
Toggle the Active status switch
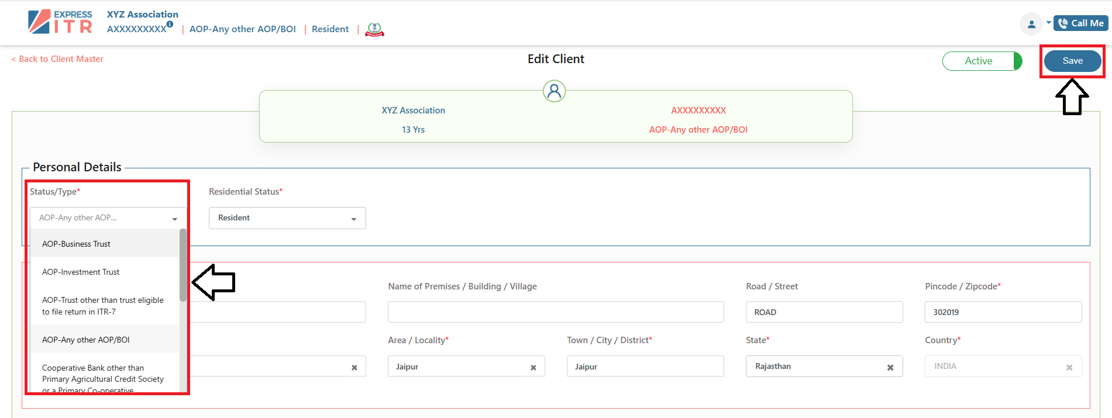pos(983,61)
